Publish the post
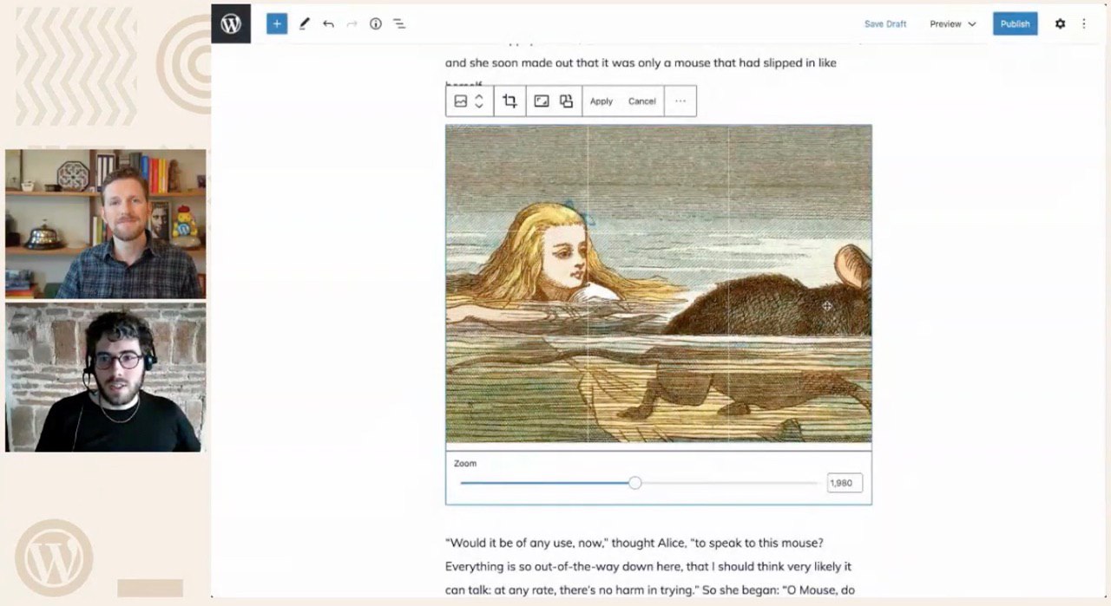 tap(1016, 24)
